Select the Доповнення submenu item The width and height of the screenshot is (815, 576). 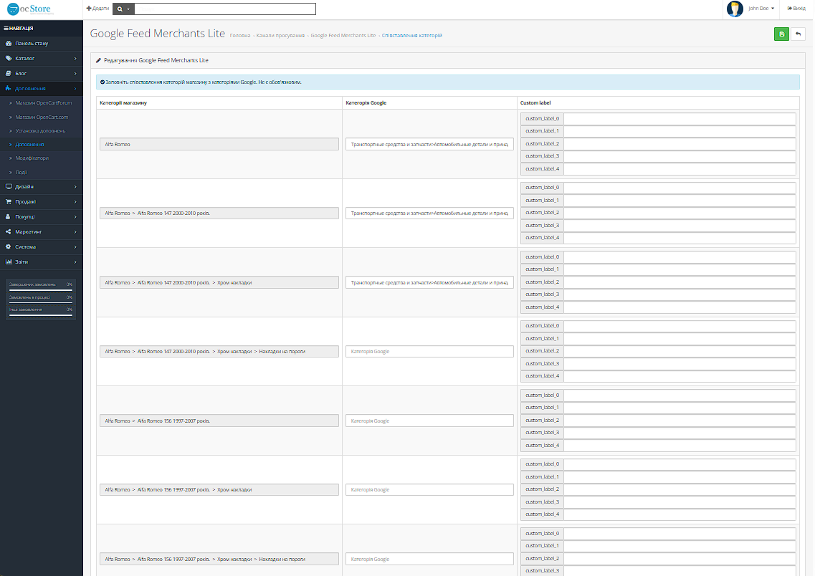coord(29,145)
